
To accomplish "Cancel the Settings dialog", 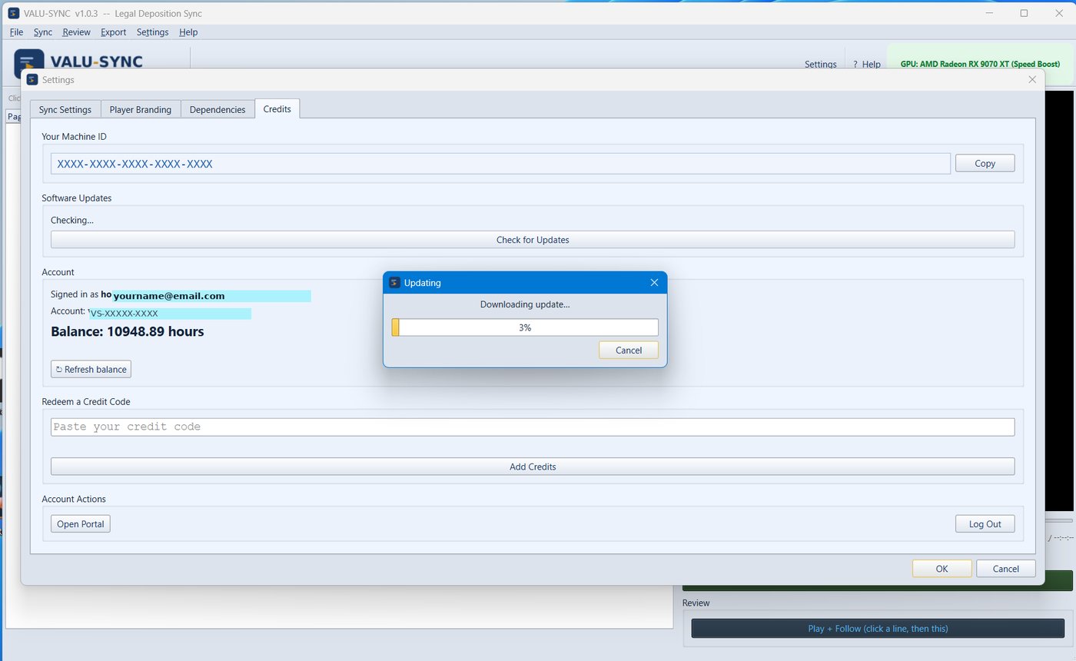I will 1005,569.
